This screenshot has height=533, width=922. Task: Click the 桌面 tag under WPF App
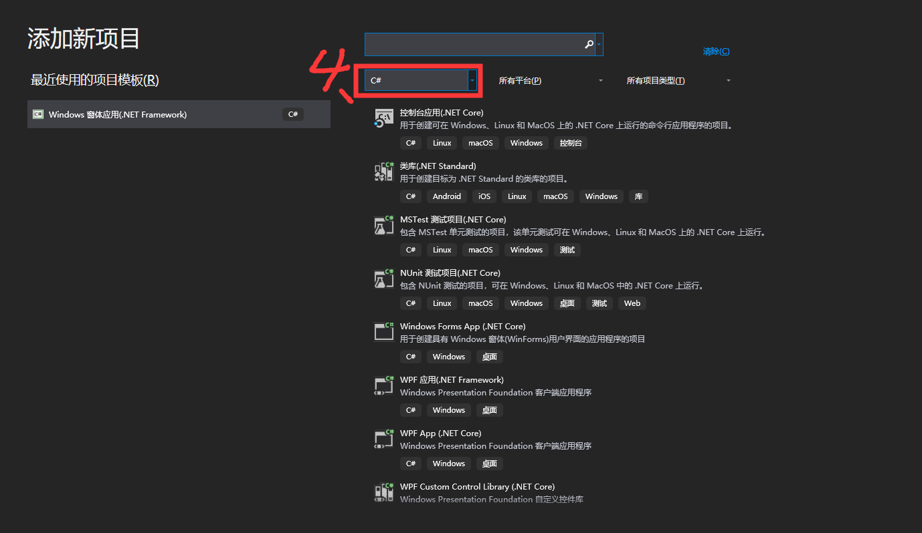point(489,463)
